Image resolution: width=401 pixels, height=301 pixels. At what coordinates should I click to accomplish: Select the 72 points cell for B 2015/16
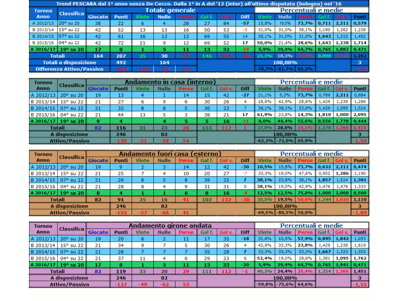pyautogui.click(x=121, y=43)
